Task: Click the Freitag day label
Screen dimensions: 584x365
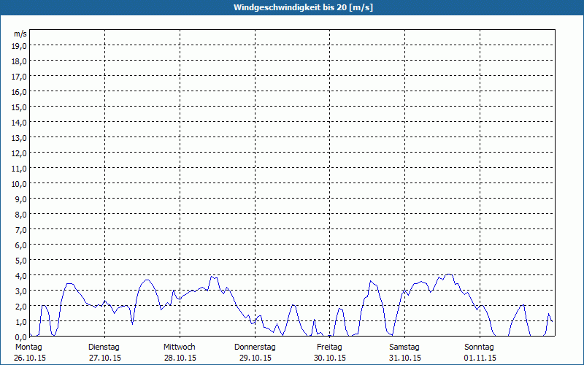Action: (329, 347)
